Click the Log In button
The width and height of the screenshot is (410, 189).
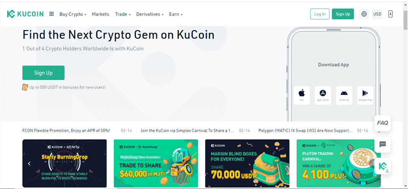[x=320, y=14]
